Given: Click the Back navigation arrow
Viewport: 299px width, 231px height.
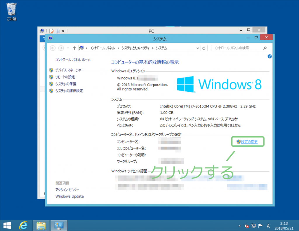Looking at the screenshot, I should 53,48.
